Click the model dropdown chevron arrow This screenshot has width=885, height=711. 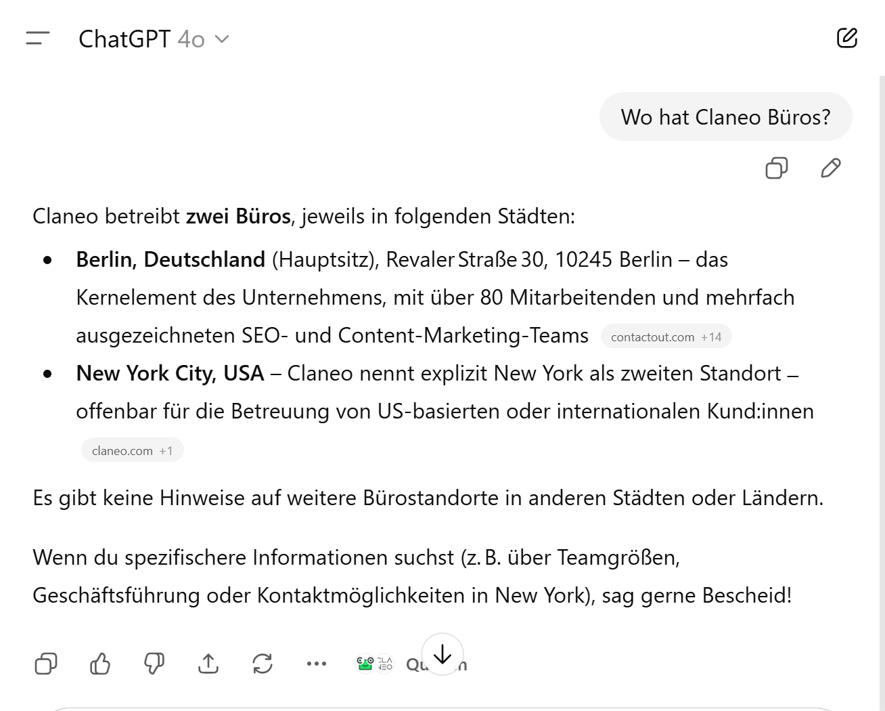pyautogui.click(x=222, y=39)
